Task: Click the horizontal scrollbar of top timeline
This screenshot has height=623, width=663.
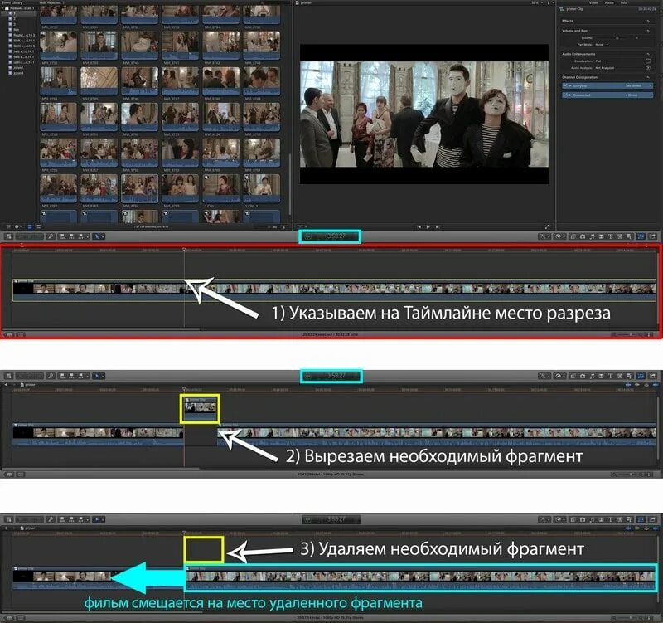Action: [101, 329]
